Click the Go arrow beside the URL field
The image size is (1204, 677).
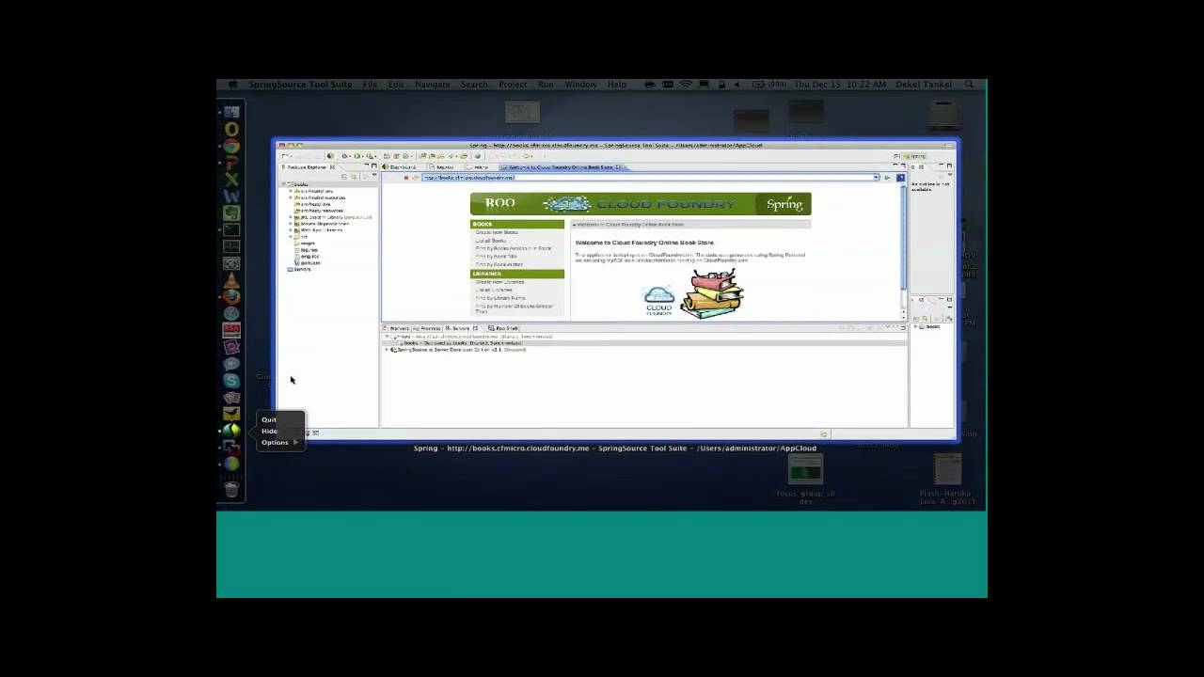(886, 177)
